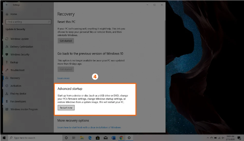Launch File Explorer from the taskbar
Image resolution: width=244 pixels, height=141 pixels.
coord(82,138)
